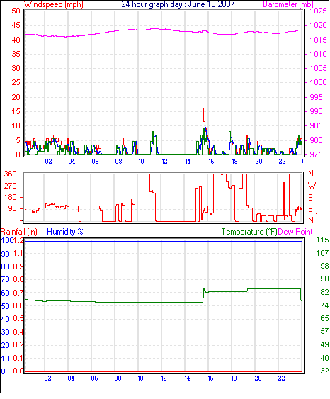Click the blue '60' on the humidity axis

5,293
